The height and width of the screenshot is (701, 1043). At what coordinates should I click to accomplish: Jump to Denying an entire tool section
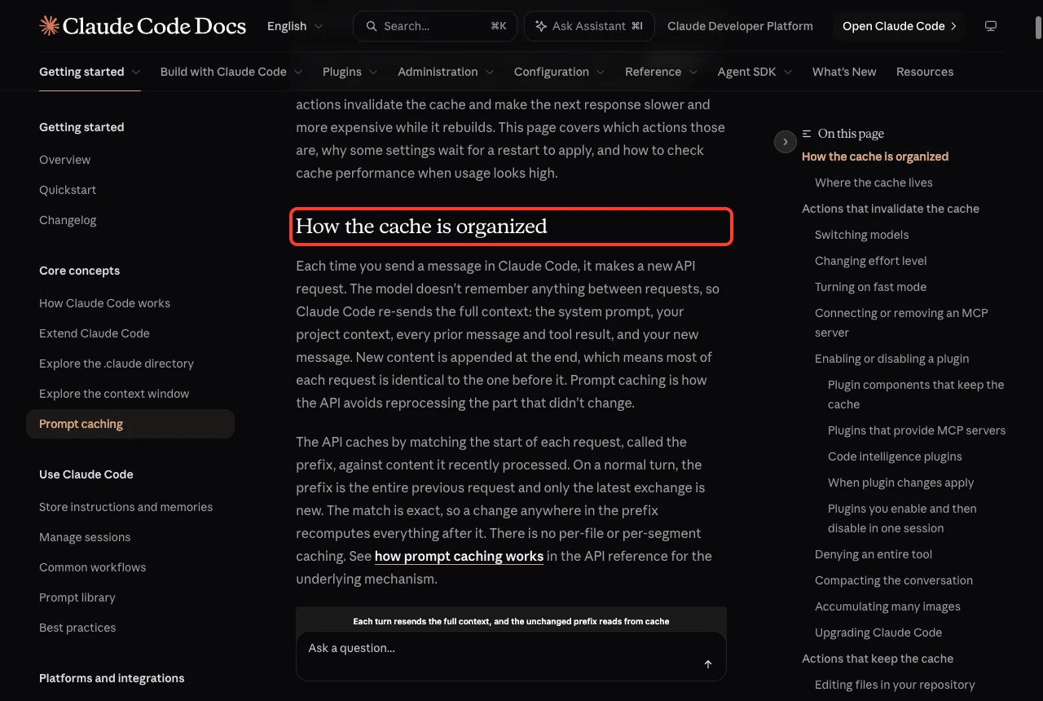874,554
